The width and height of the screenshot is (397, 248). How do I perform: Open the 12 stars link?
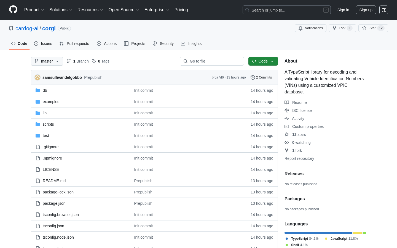coord(299,134)
